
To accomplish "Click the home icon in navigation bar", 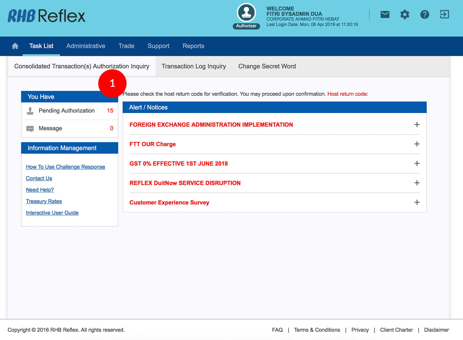I will tap(15, 46).
